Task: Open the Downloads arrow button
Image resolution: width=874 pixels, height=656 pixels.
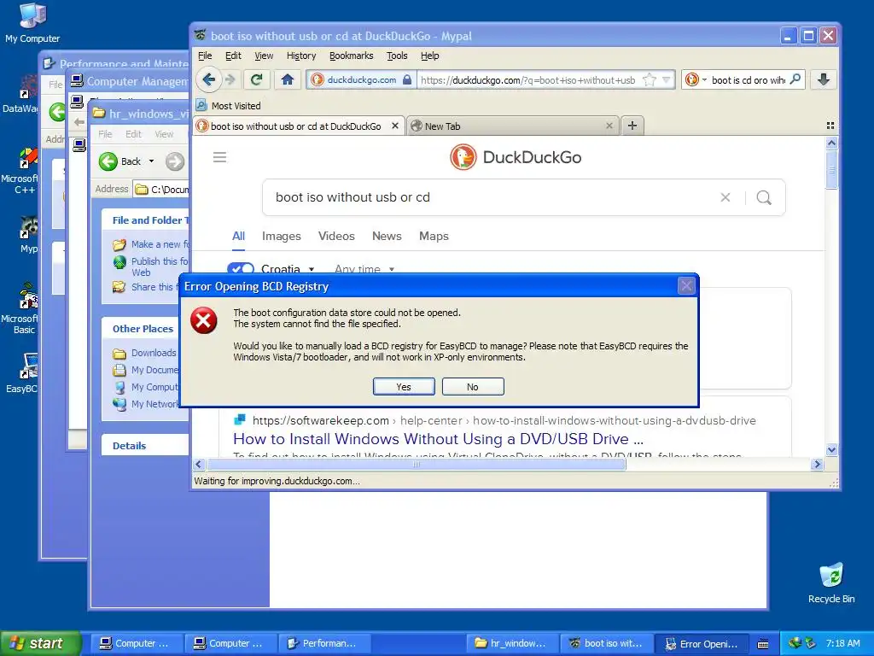Action: (x=824, y=79)
